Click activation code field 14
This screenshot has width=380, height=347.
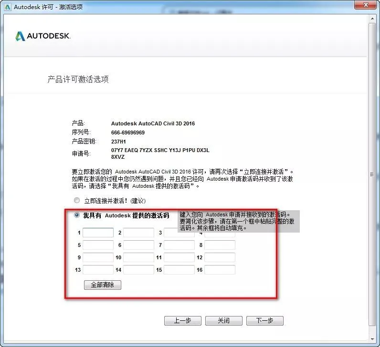point(138,270)
